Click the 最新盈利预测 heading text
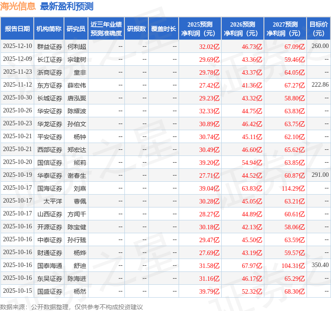 tap(67, 6)
